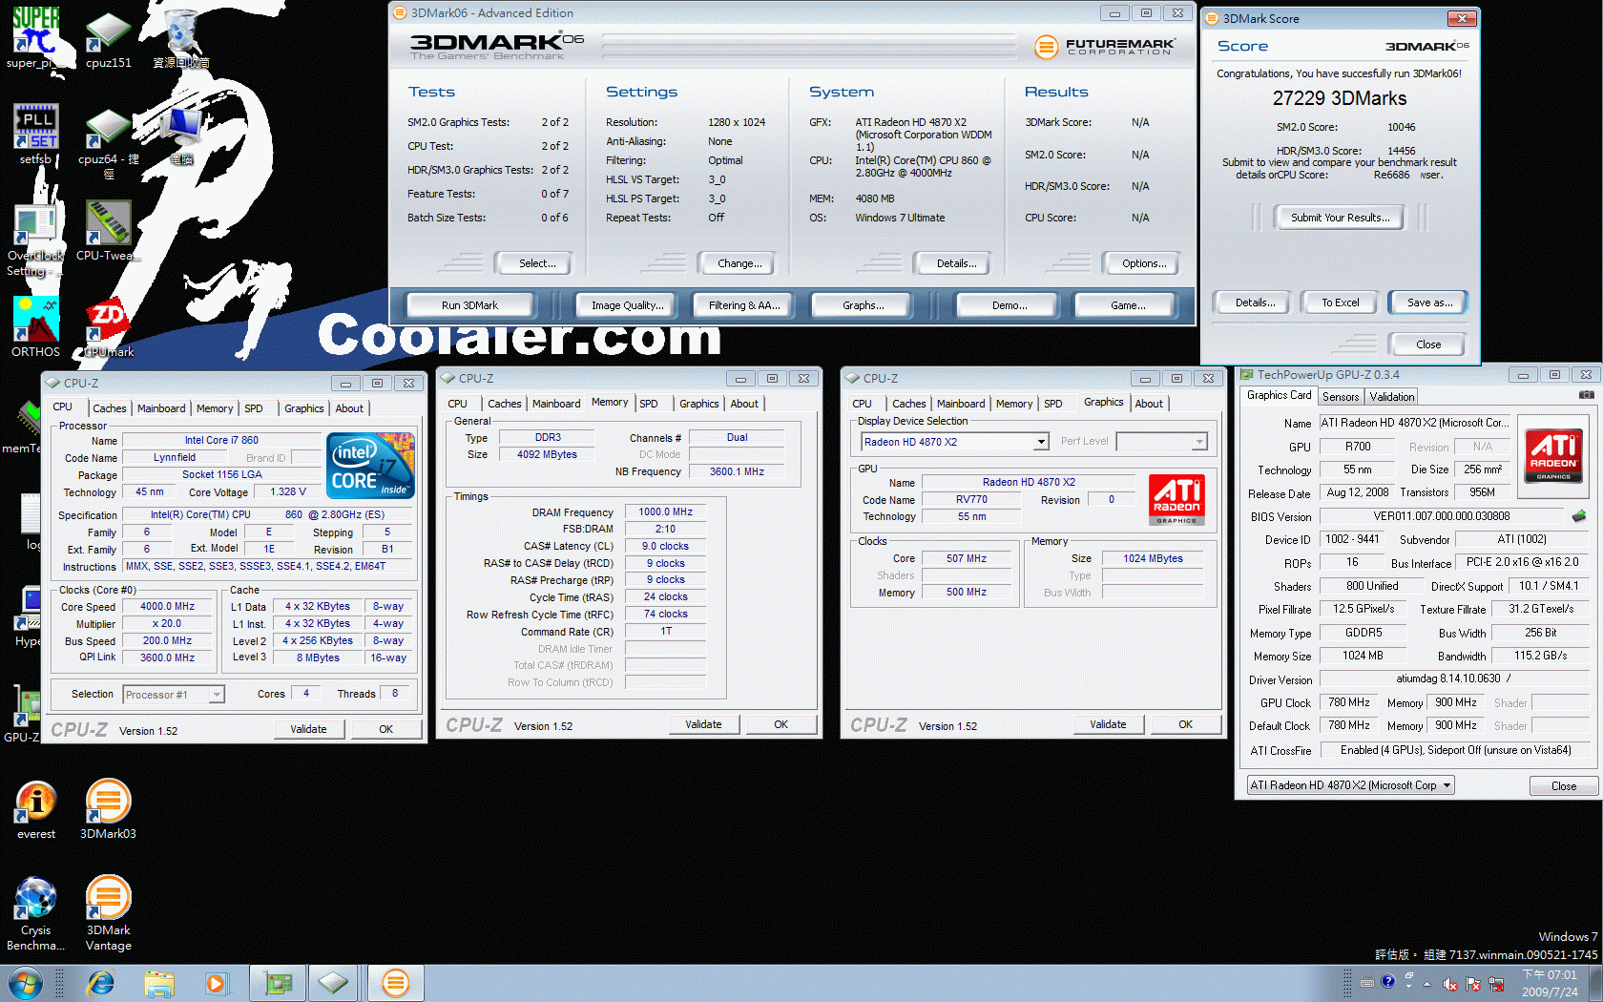
Task: Open the GPU-Z graphics card selector dropdown
Action: click(x=1350, y=785)
